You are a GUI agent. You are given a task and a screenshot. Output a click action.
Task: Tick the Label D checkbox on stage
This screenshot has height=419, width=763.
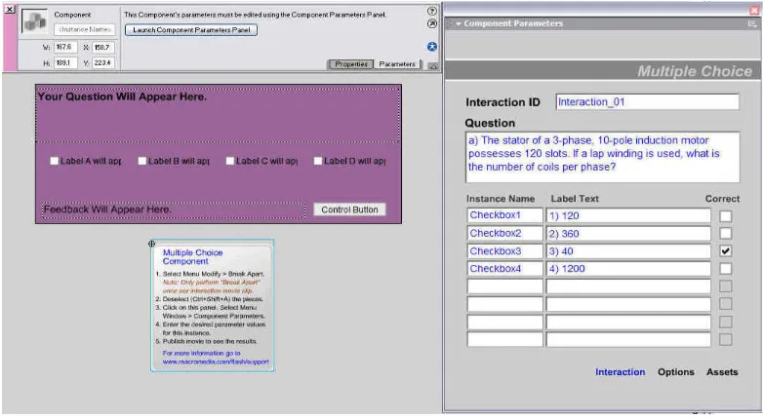[318, 161]
